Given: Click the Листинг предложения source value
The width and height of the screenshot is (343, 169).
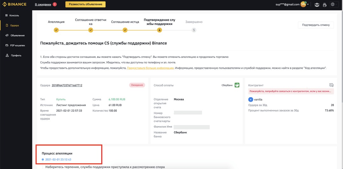Looking at the screenshot, I should point(71,105).
